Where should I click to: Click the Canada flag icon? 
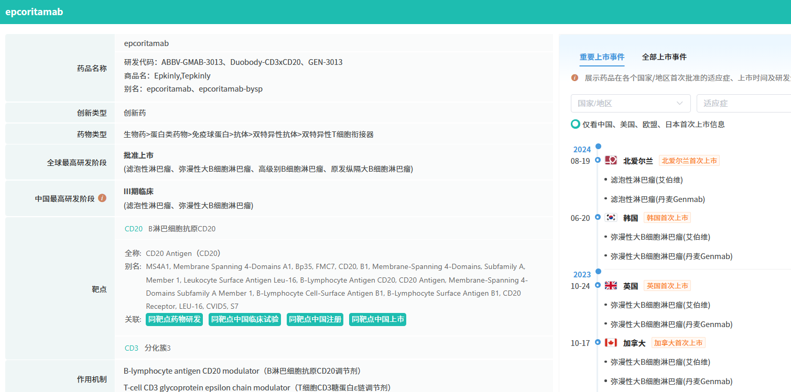coord(611,343)
